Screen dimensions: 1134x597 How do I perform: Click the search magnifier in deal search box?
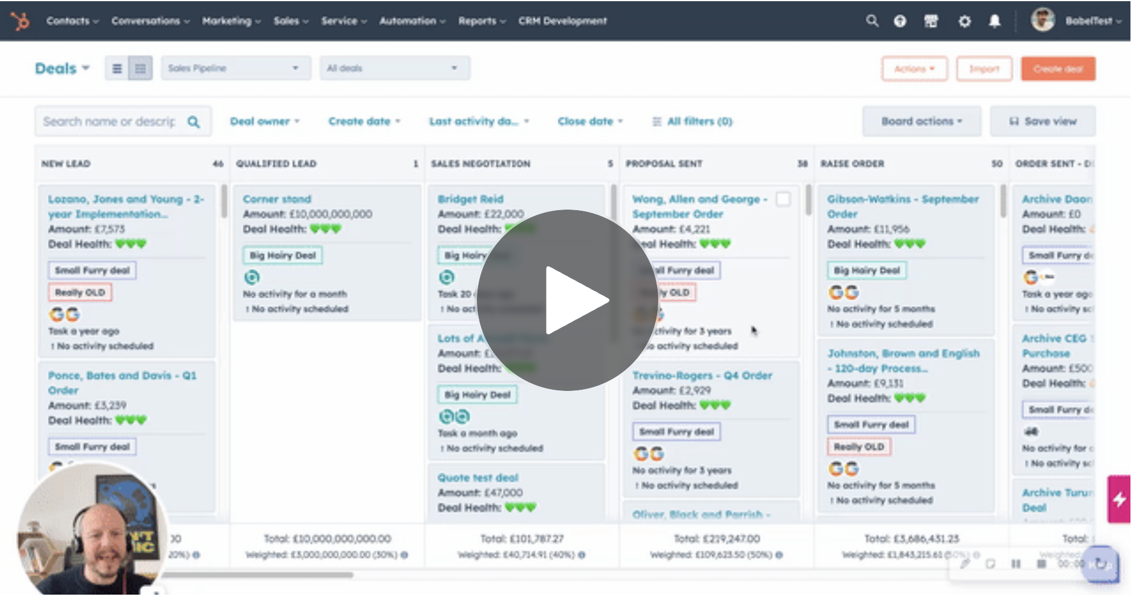pos(194,122)
